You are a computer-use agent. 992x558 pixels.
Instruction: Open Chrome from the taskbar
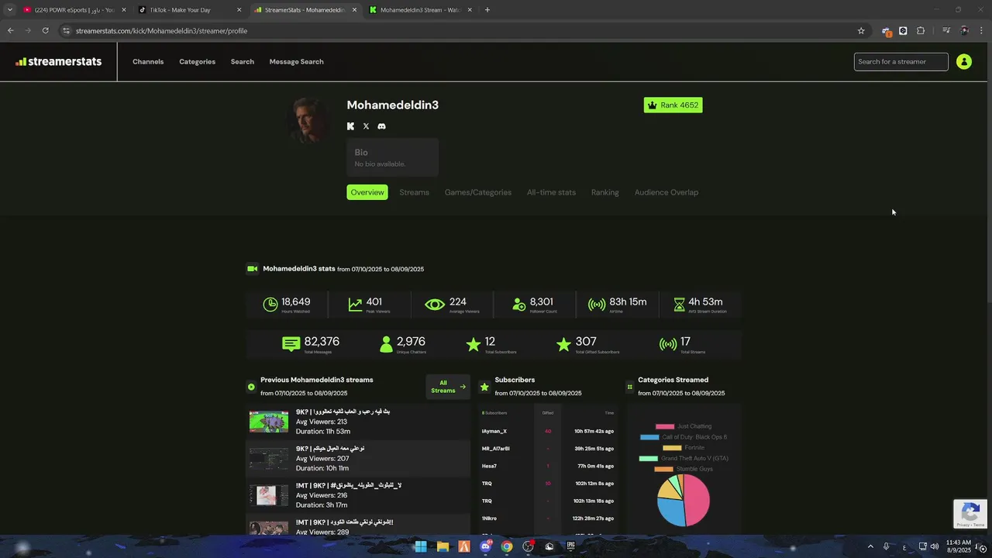507,546
